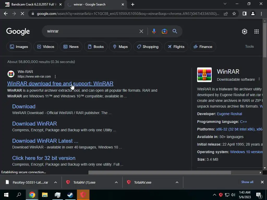Click the Chrome address bar URL
This screenshot has height=200, width=267.
128,14
